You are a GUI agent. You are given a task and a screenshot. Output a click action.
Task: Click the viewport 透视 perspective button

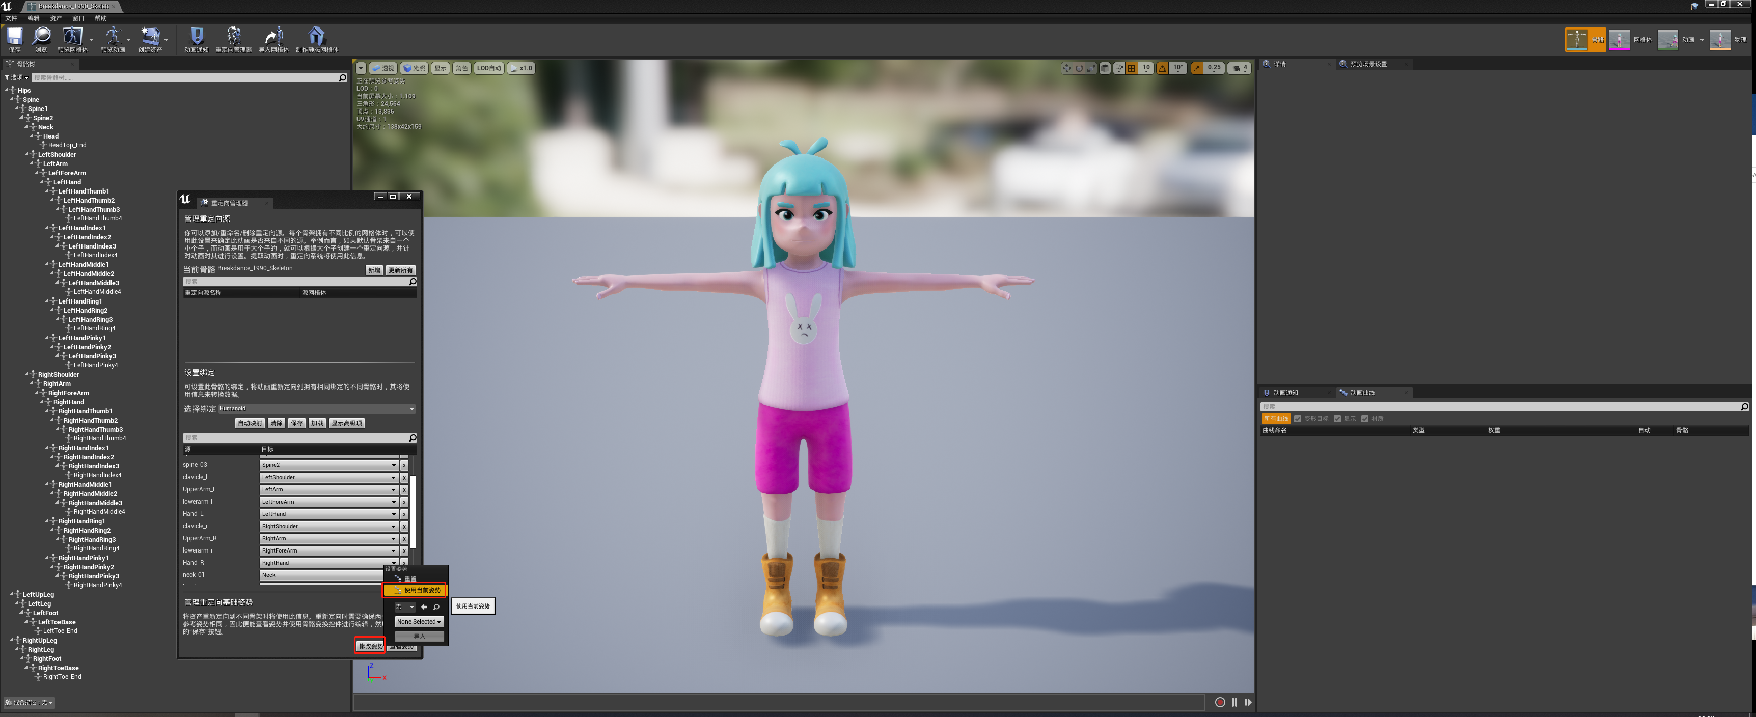click(x=383, y=68)
